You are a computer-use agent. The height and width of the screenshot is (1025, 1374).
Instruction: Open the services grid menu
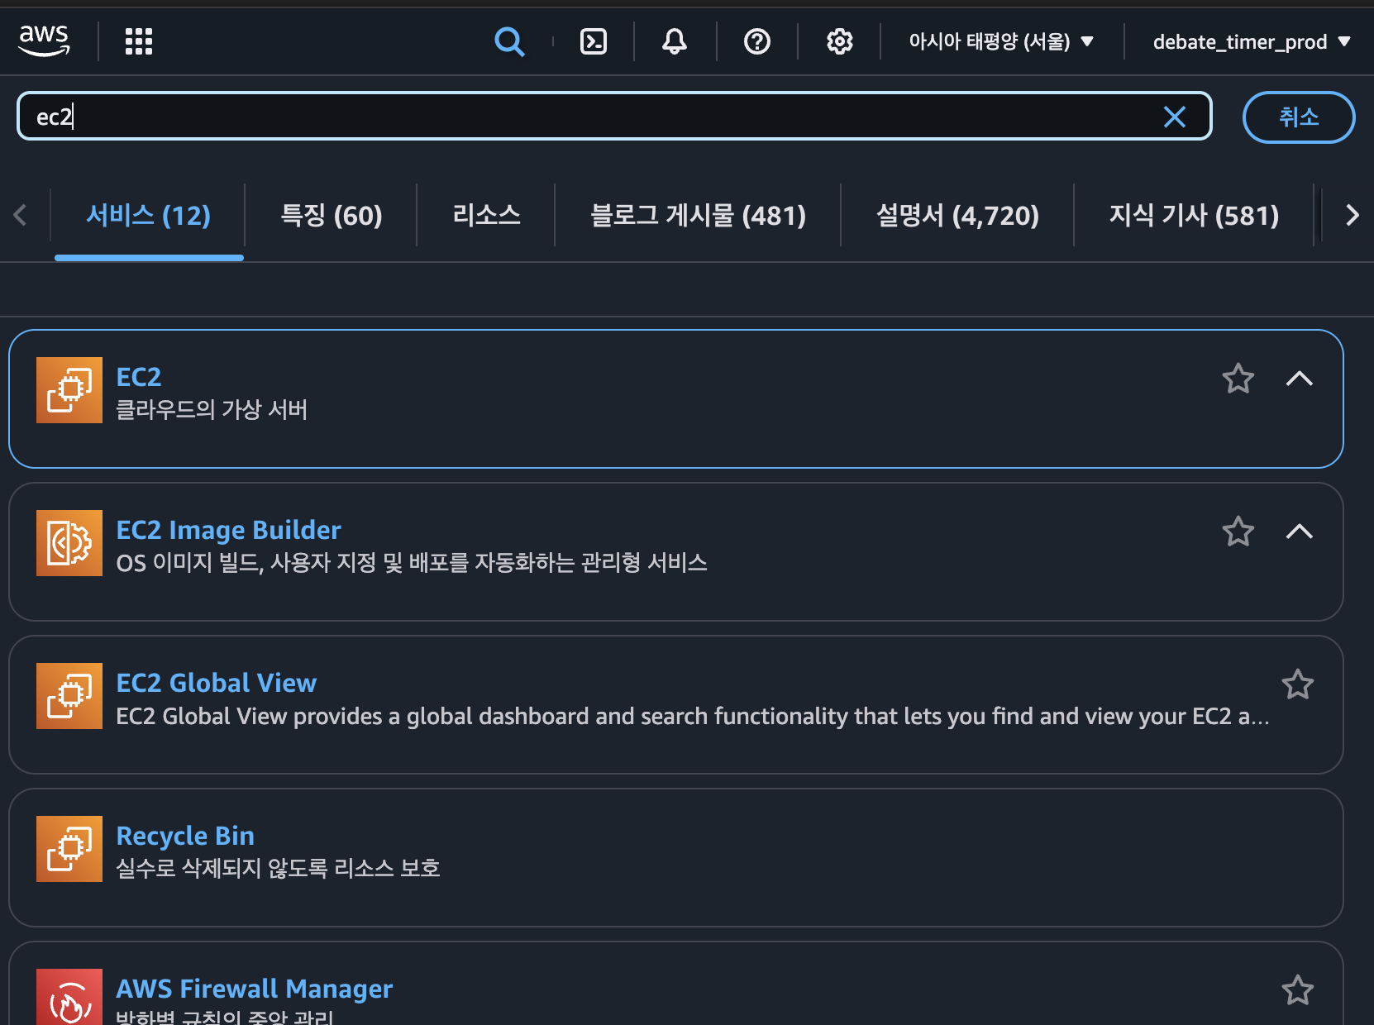[x=139, y=41]
